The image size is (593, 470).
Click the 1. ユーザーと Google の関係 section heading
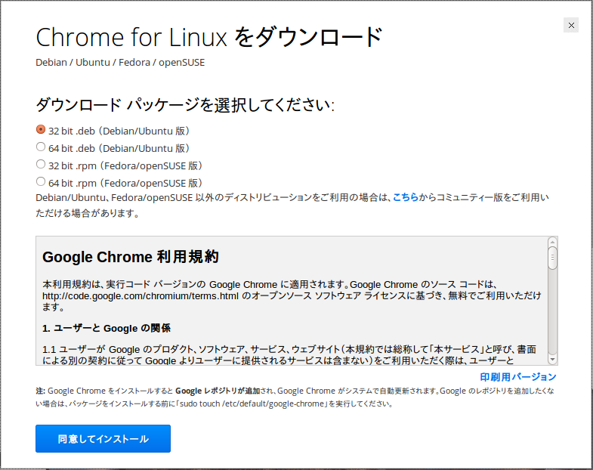click(107, 328)
